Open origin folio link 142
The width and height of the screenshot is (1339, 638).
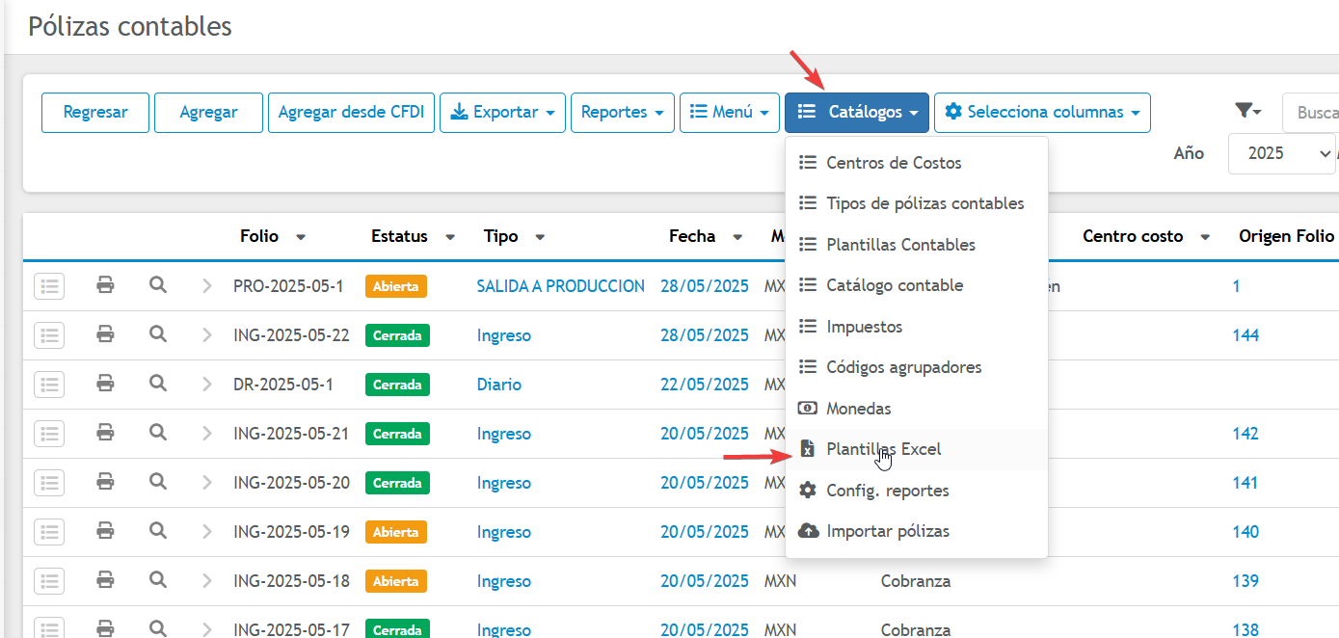pyautogui.click(x=1245, y=434)
